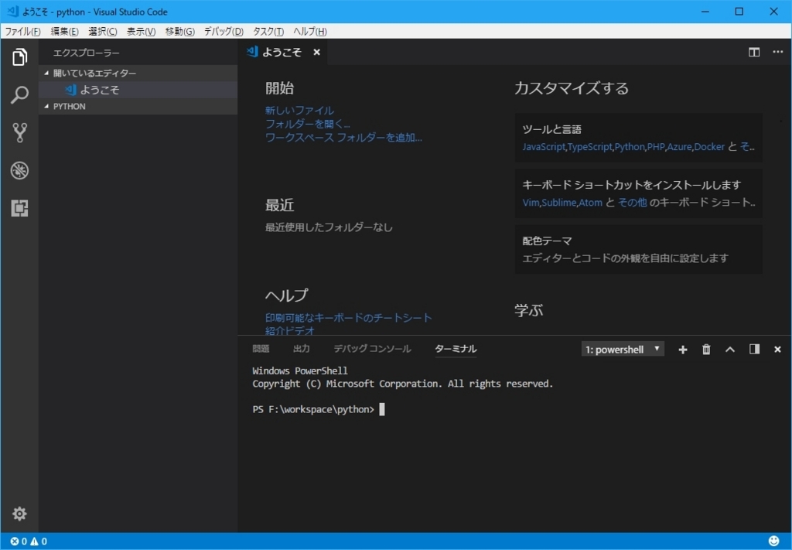The height and width of the screenshot is (550, 792).
Task: Open the feedback smiley icon
Action: click(773, 541)
